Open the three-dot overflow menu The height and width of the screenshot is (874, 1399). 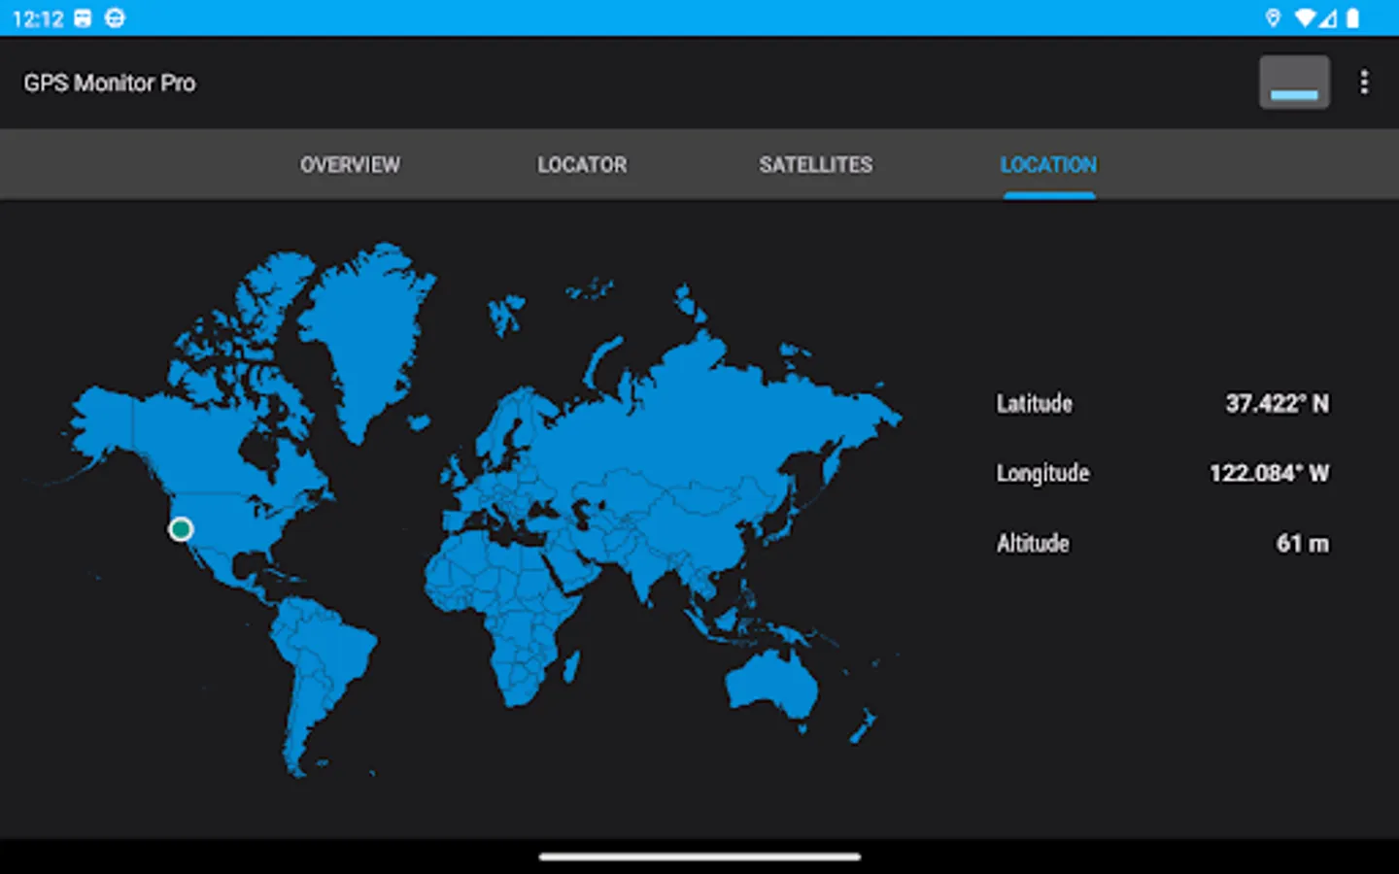pyautogui.click(x=1364, y=83)
